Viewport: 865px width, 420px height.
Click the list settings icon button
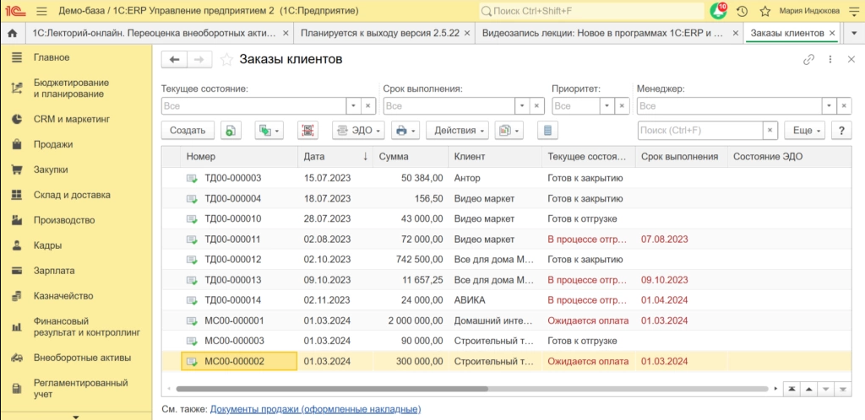coord(547,131)
